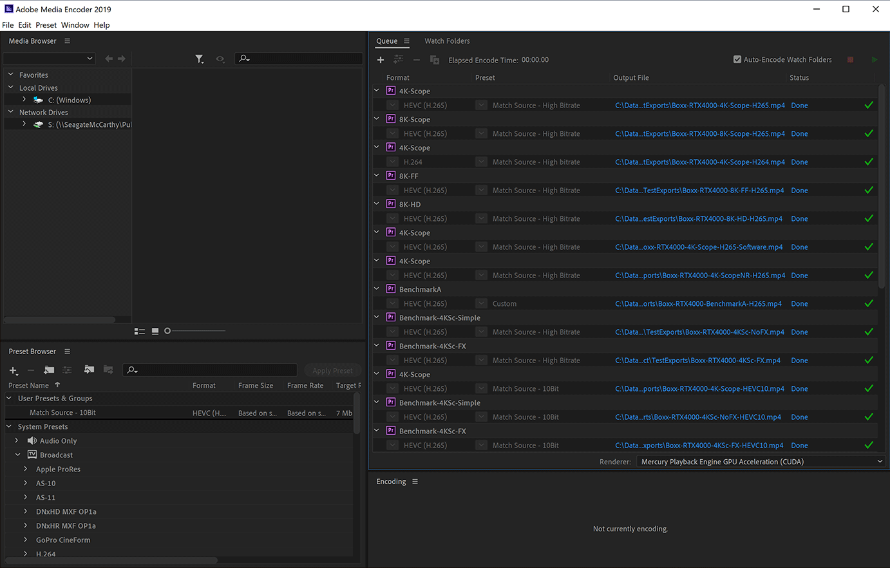Collapse User Presets & Groups section

(9, 399)
